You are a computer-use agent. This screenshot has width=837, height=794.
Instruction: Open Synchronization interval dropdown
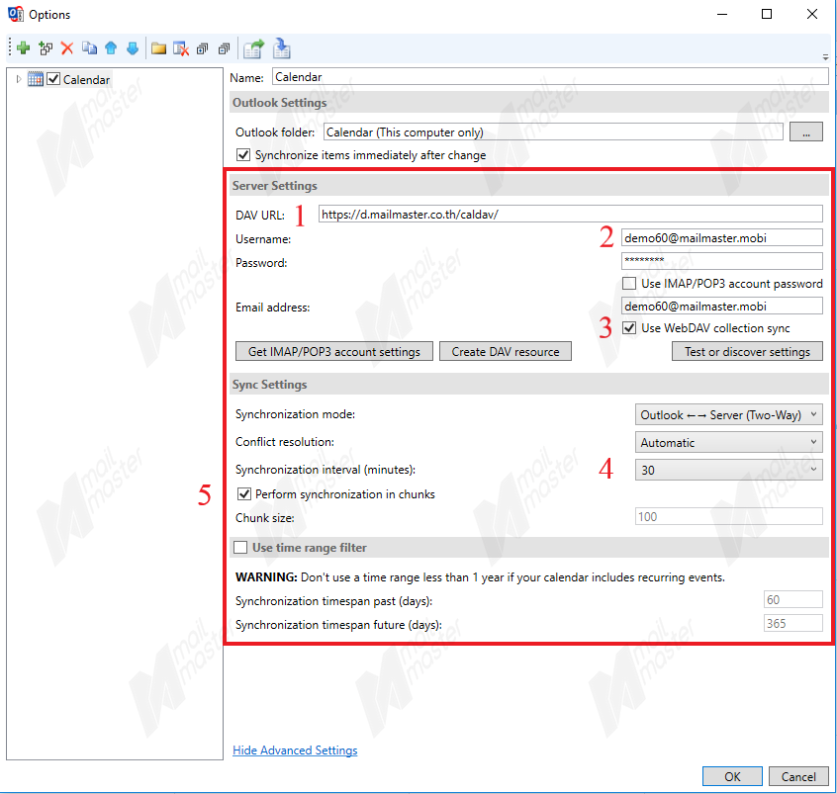[728, 470]
